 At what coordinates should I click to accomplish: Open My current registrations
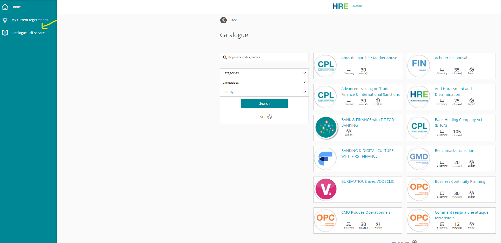(30, 20)
